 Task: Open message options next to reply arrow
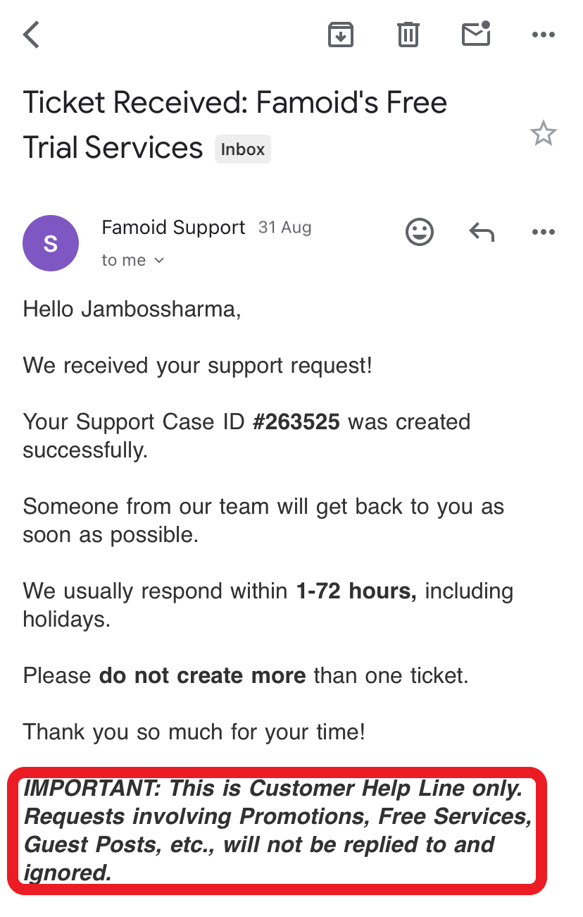(544, 232)
